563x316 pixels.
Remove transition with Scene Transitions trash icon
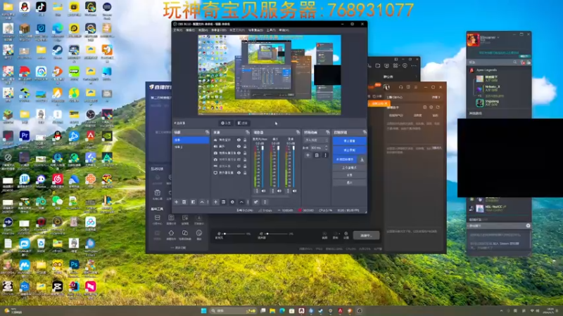pos(317,155)
